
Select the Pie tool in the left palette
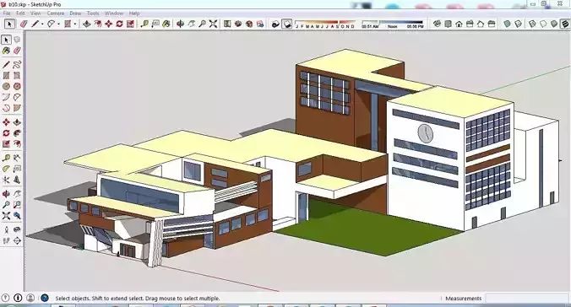point(17,108)
